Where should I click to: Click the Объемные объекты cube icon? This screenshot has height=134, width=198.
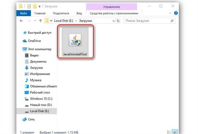point(27,86)
